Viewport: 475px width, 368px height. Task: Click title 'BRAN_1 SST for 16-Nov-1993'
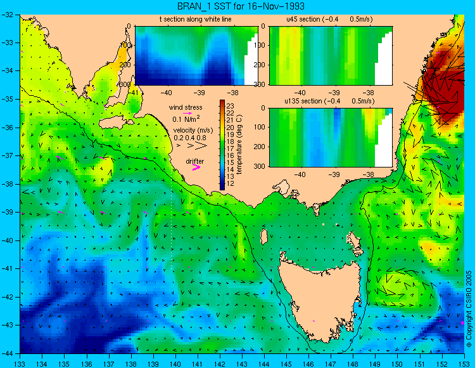(241, 6)
